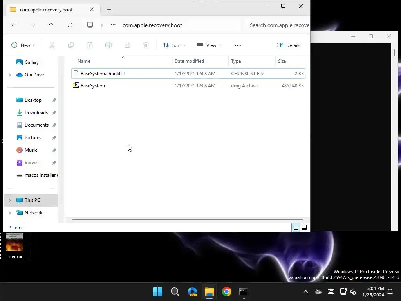Click the BaseSystem dmg file icon
Screen dimensions: 401x301
click(76, 85)
